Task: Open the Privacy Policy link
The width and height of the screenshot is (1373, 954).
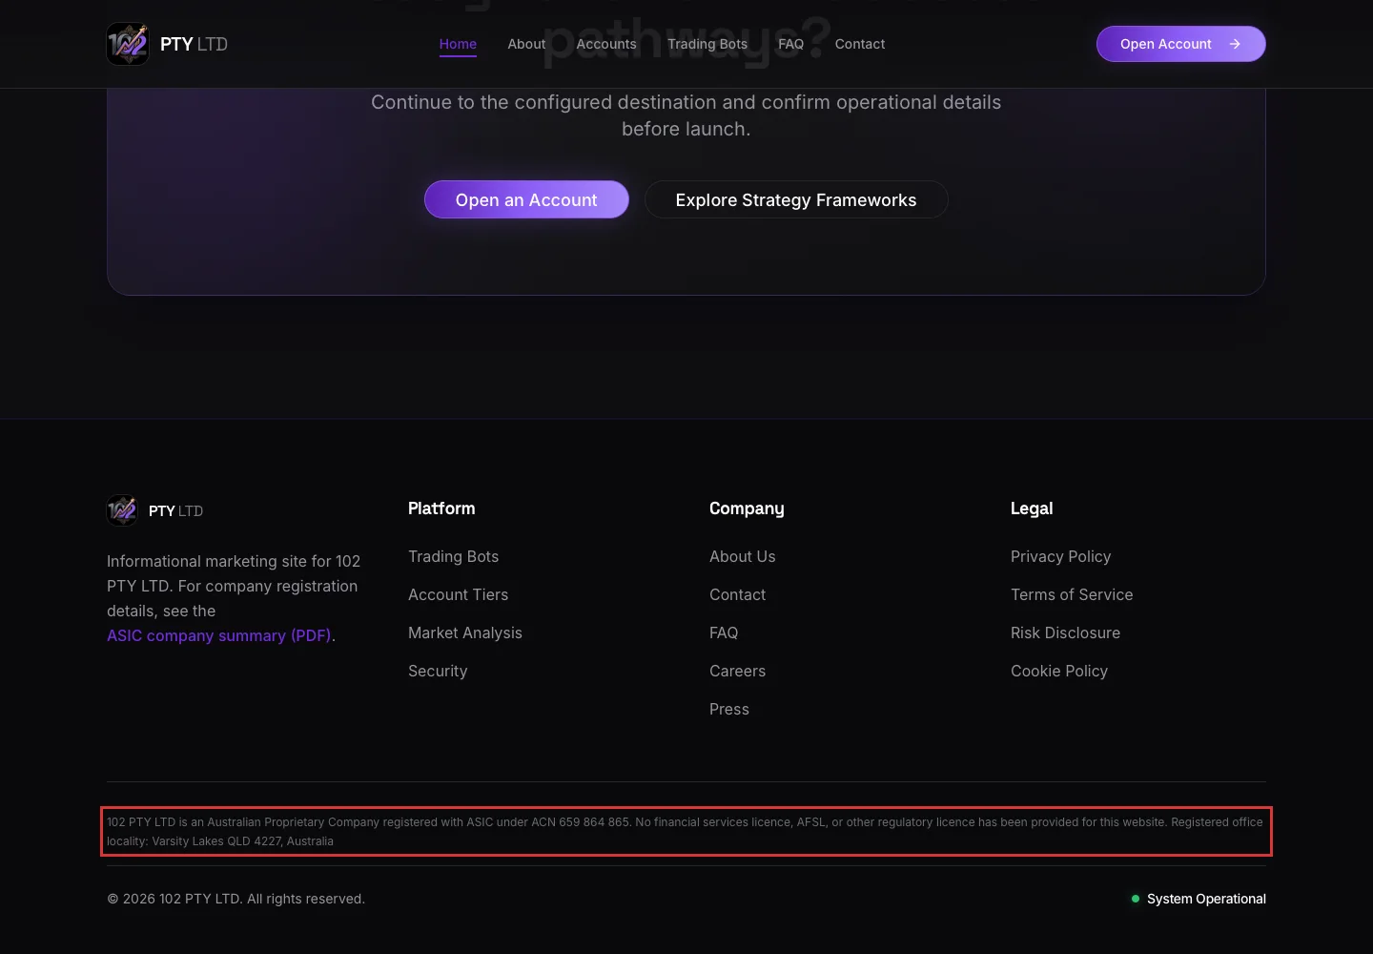Action: (1061, 556)
